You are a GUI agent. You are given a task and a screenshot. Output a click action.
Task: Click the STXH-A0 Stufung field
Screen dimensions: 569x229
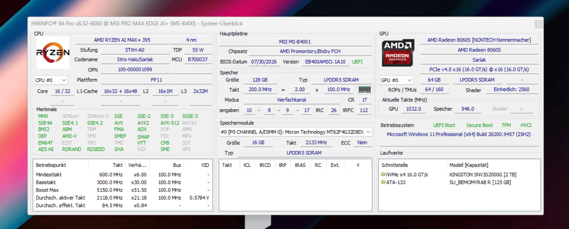(135, 50)
